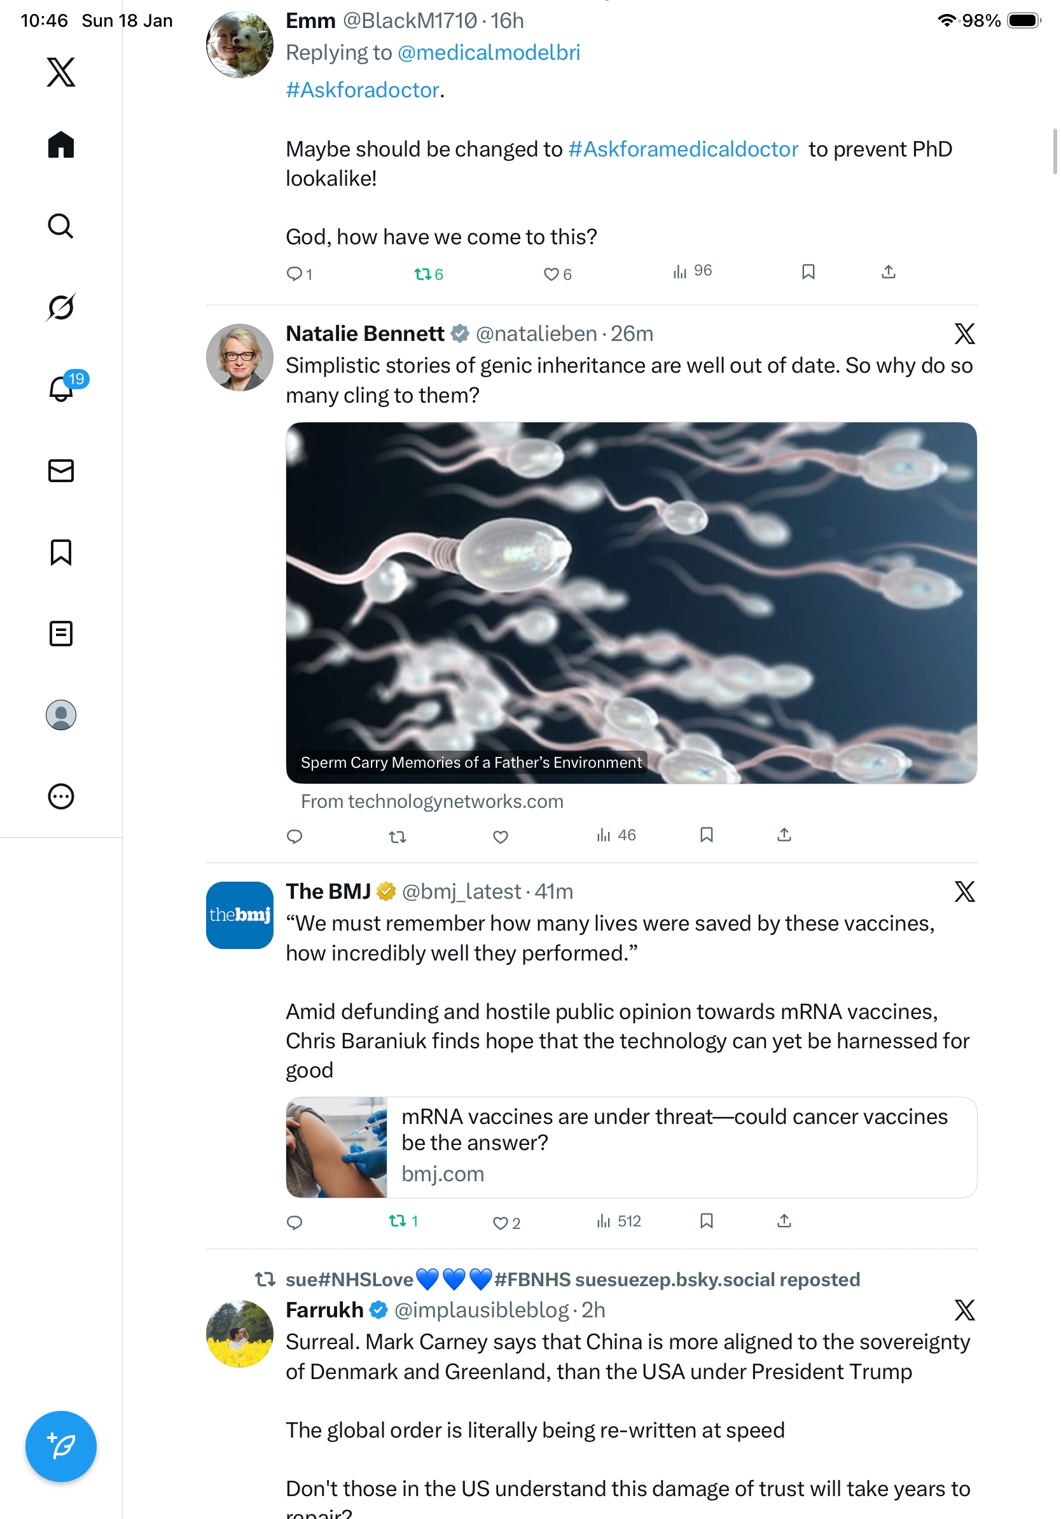Screen dimensions: 1061x1519
Task: Open the @medicalmodelbri mention link
Action: point(489,52)
